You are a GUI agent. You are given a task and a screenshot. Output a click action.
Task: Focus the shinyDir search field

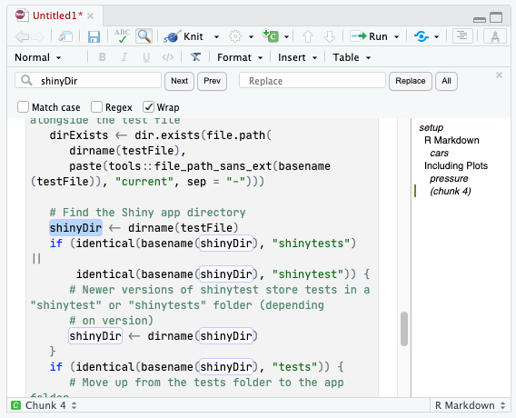tap(88, 81)
